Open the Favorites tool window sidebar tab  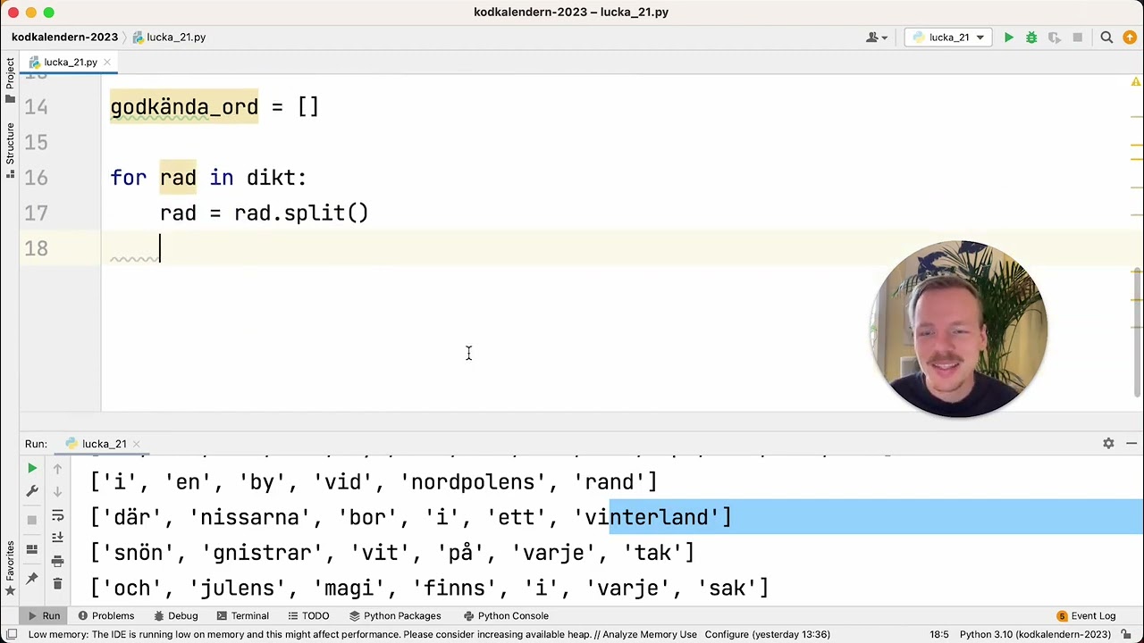click(10, 568)
